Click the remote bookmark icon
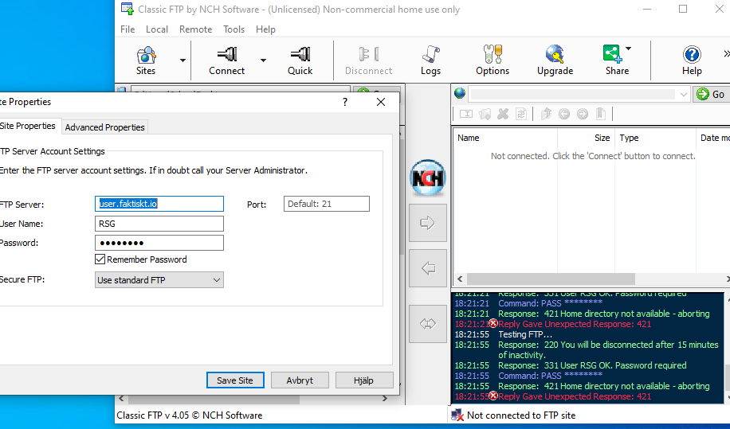The width and height of the screenshot is (730, 429). [x=601, y=114]
